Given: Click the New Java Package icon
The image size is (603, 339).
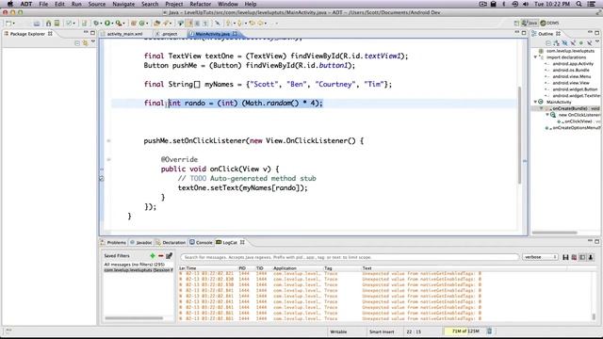Looking at the screenshot, I should coord(134,23).
